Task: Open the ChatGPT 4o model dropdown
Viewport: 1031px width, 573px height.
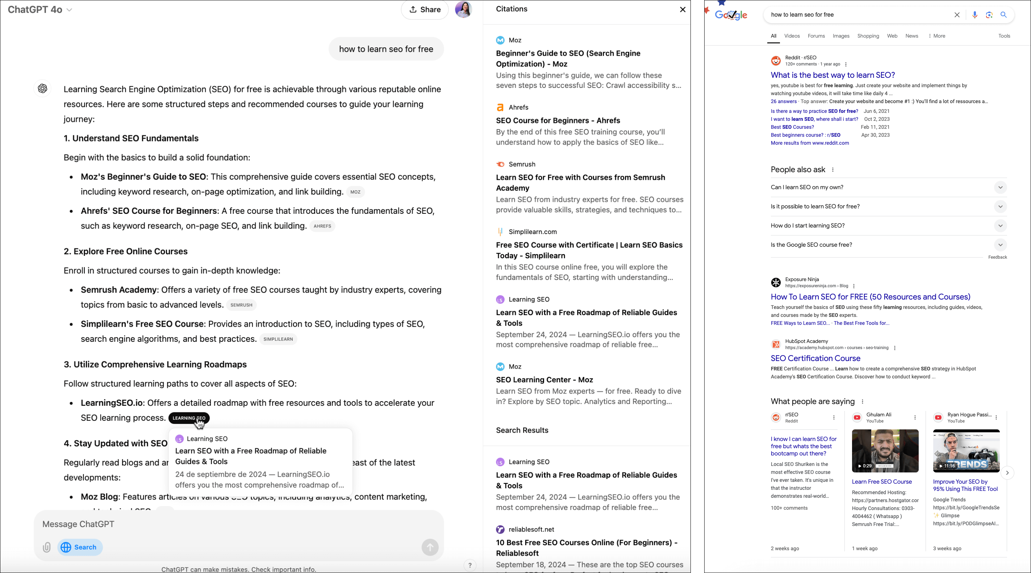Action: [40, 10]
